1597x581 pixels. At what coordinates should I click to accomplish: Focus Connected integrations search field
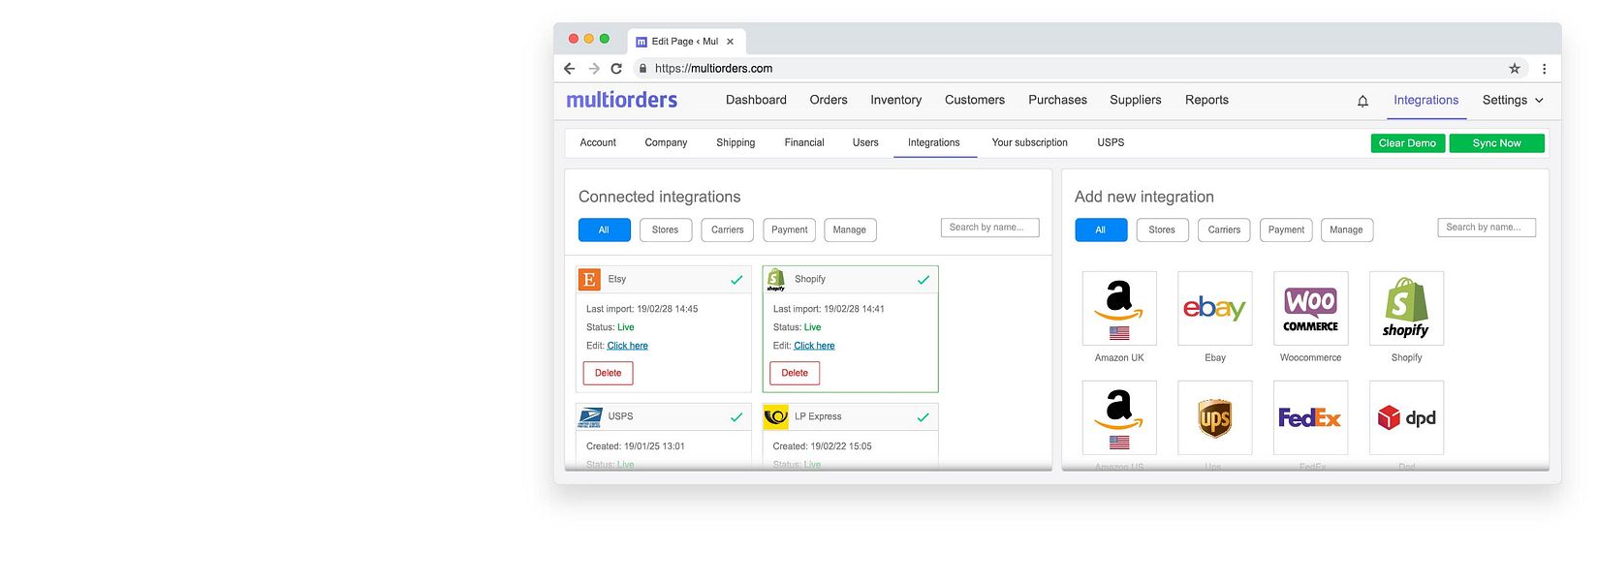point(989,228)
